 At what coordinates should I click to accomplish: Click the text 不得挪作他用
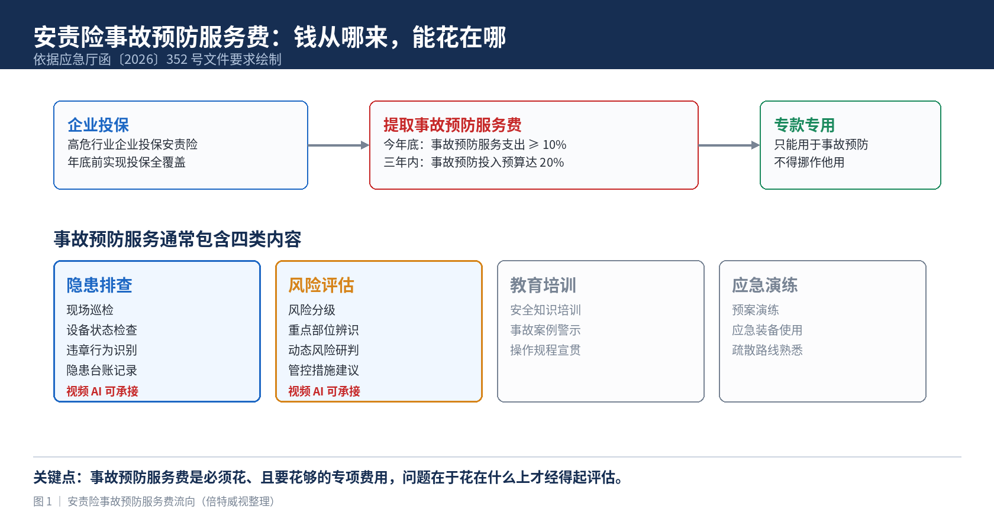pyautogui.click(x=809, y=162)
